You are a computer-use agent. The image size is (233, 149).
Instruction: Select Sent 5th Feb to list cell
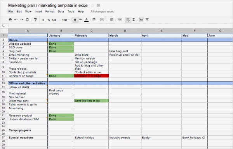(x=91, y=101)
